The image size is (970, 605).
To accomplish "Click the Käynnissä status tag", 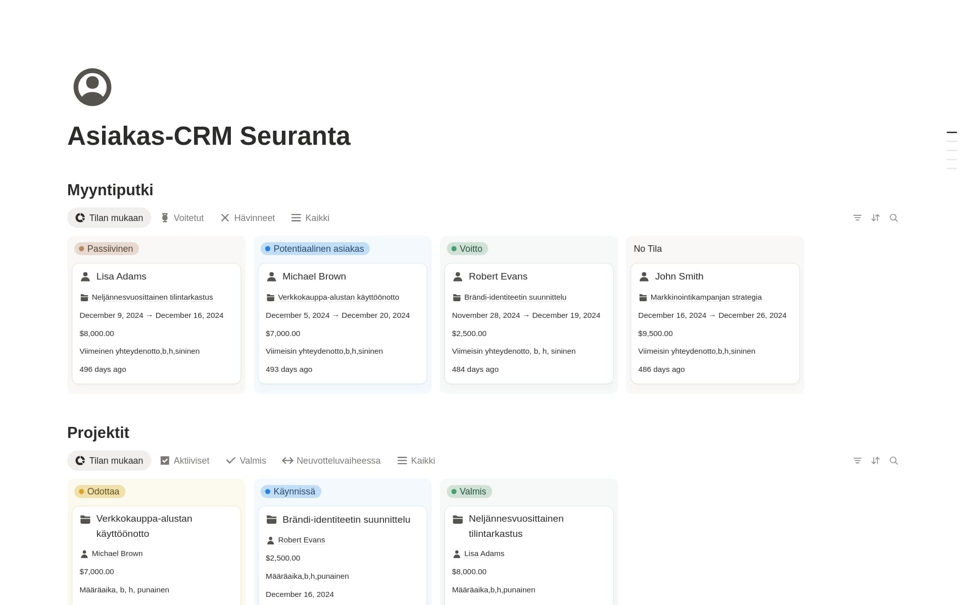I will point(291,491).
